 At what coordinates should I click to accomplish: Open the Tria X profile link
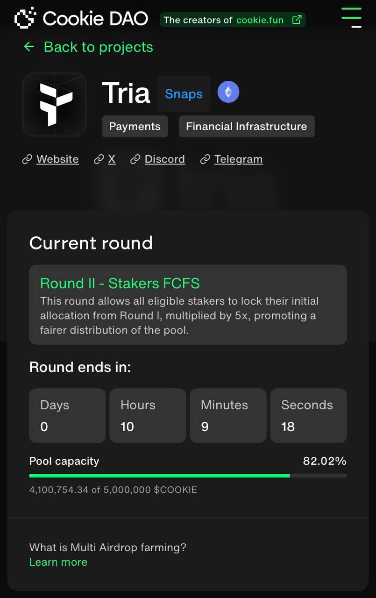pyautogui.click(x=112, y=159)
